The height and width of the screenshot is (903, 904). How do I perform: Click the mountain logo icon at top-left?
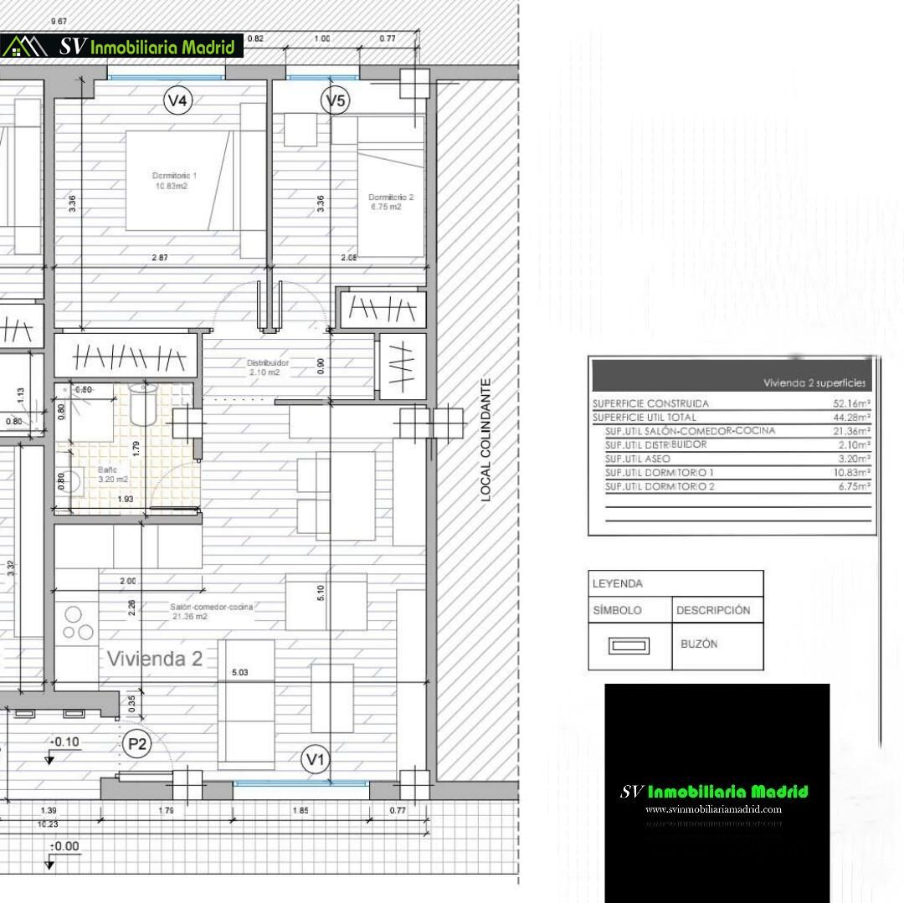pos(24,46)
